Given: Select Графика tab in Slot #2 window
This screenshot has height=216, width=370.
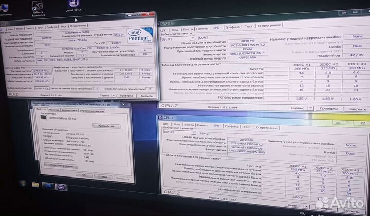Looking at the screenshot, I should pyautogui.click(x=232, y=126).
